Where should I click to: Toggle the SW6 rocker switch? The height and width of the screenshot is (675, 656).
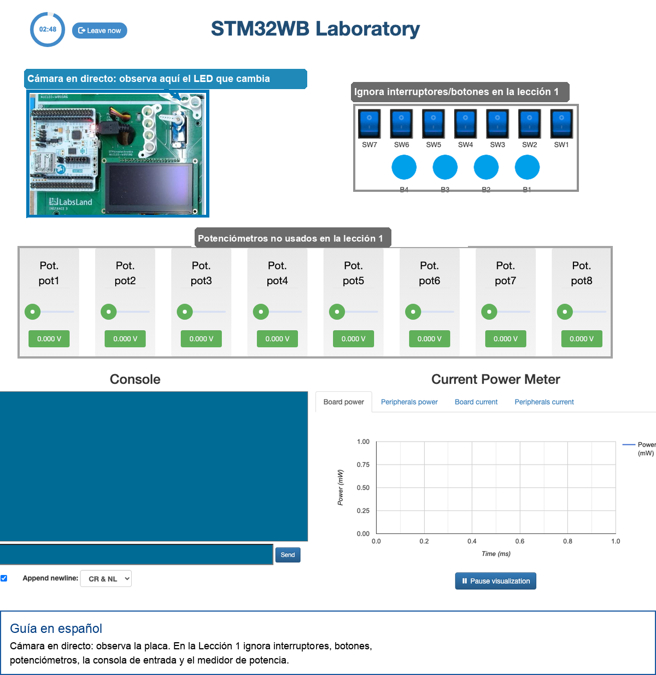401,124
